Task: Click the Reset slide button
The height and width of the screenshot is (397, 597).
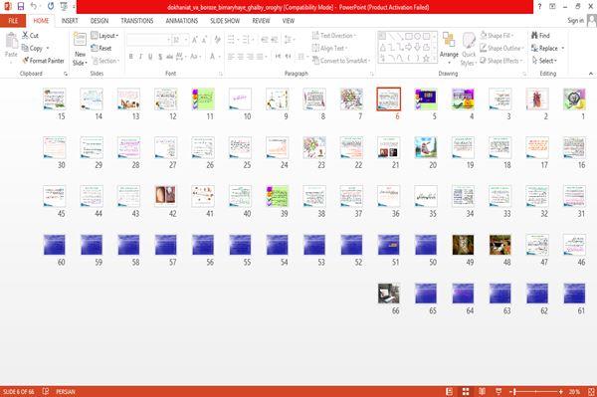Action: click(101, 48)
